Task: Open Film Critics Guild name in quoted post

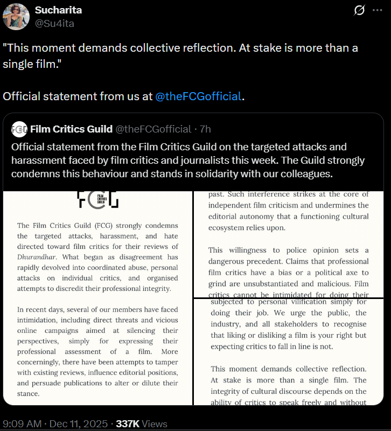Action: pyautogui.click(x=71, y=129)
